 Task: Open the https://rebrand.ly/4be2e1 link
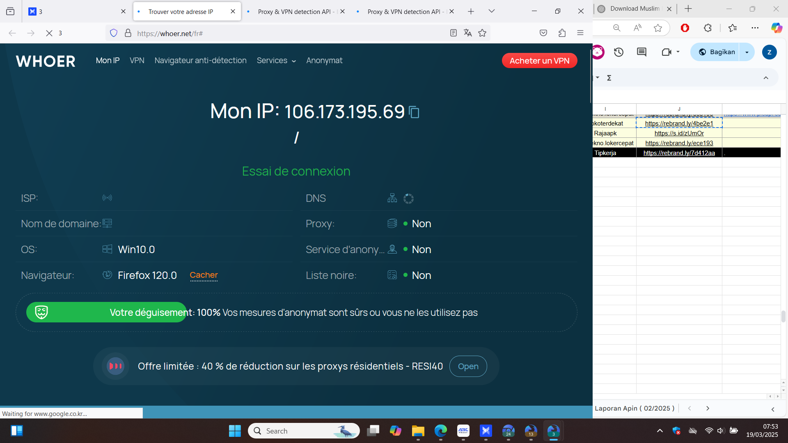679,123
